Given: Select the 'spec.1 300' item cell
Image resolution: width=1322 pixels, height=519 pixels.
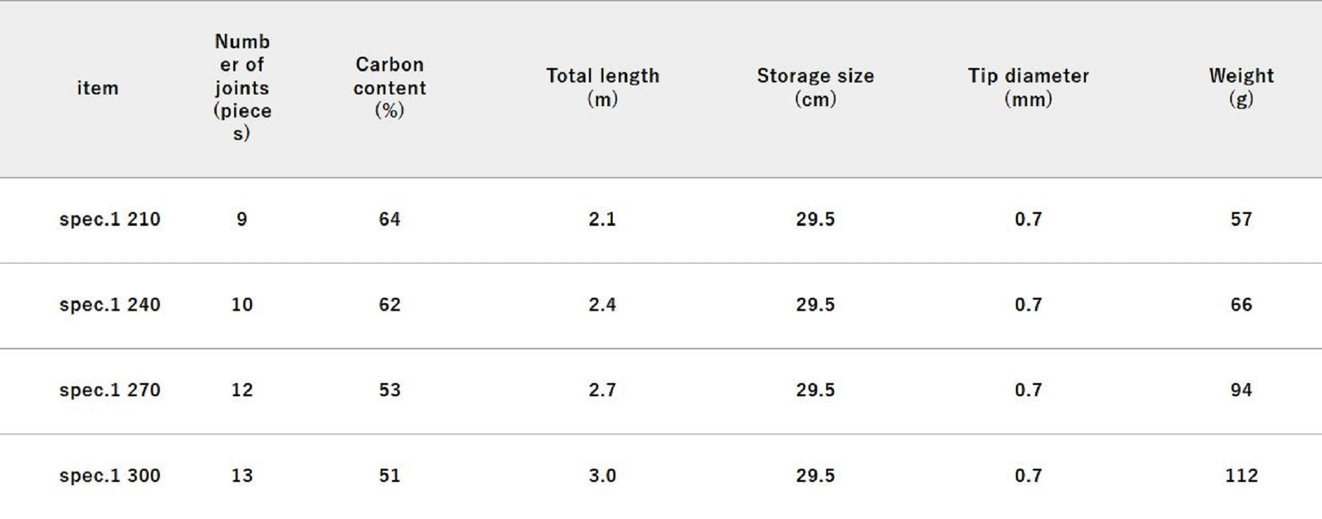Looking at the screenshot, I should click(x=110, y=475).
